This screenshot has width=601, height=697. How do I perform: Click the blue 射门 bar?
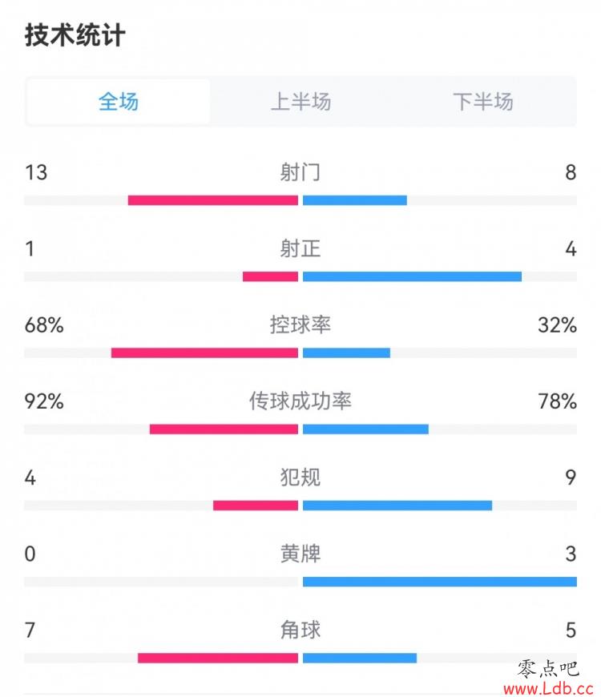tap(355, 200)
